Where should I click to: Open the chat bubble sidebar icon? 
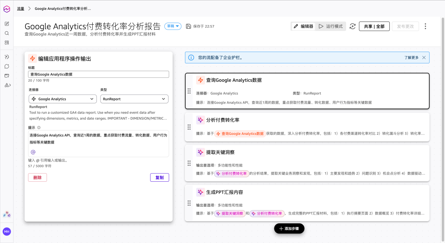7,66
